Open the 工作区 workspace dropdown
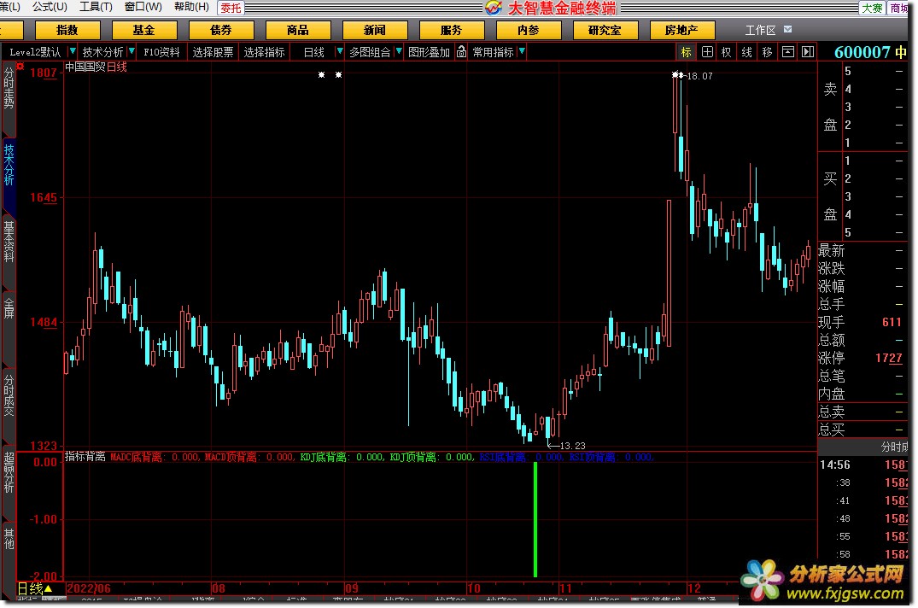 (x=787, y=29)
